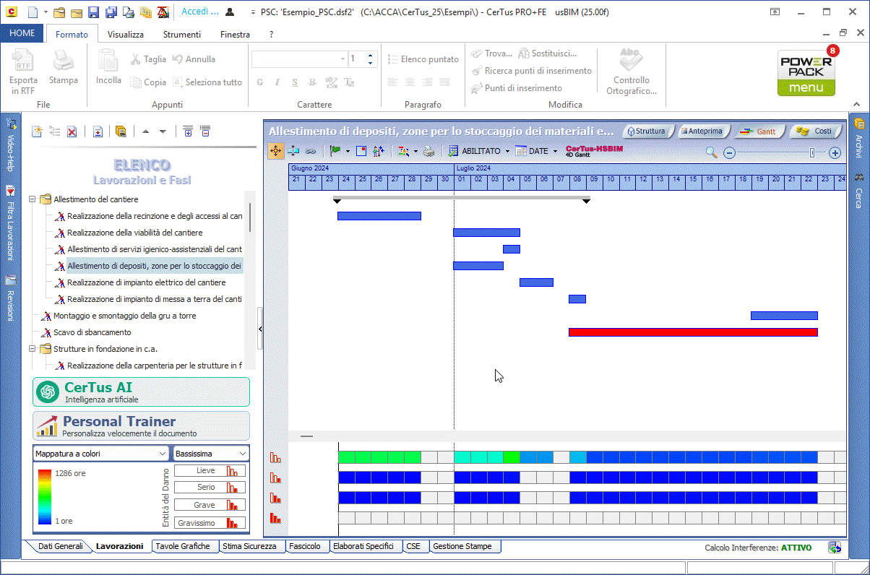Screen dimensions: 870x575
Task: Collapse the Allestimento del cantiere tree node
Action: 33,199
